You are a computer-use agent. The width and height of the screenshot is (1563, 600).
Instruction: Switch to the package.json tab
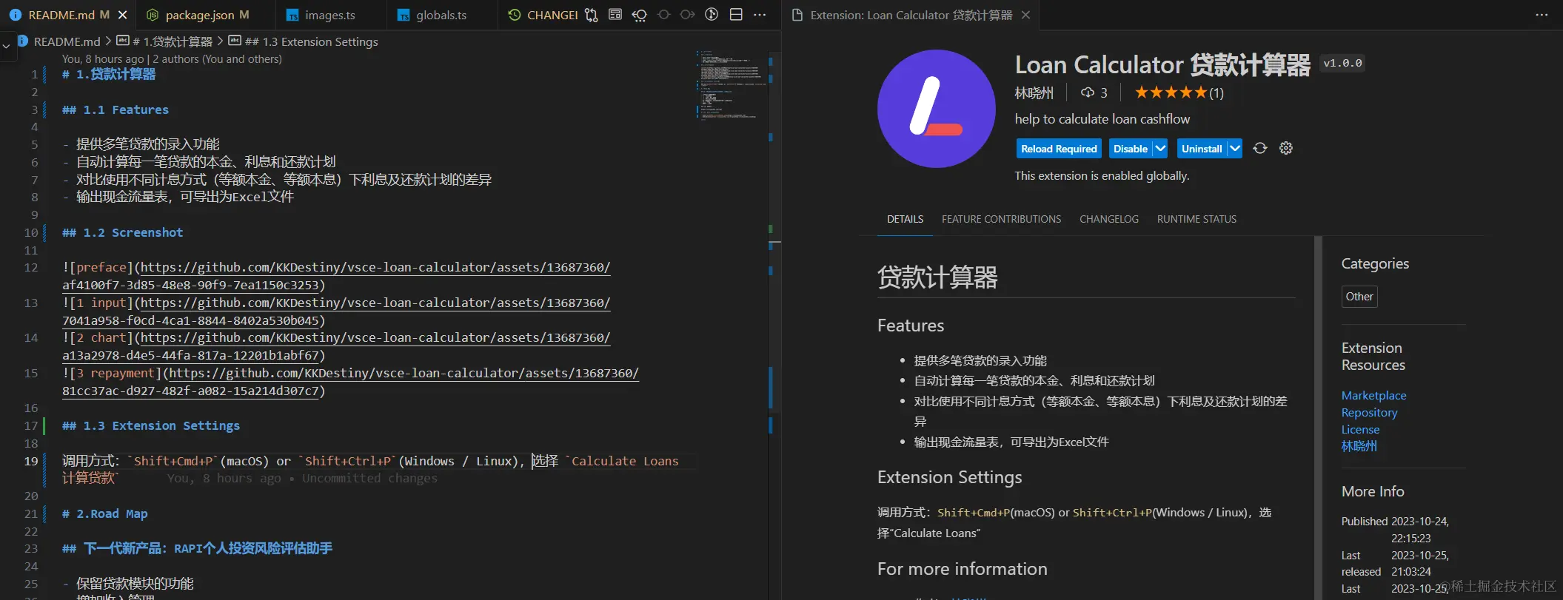[198, 15]
